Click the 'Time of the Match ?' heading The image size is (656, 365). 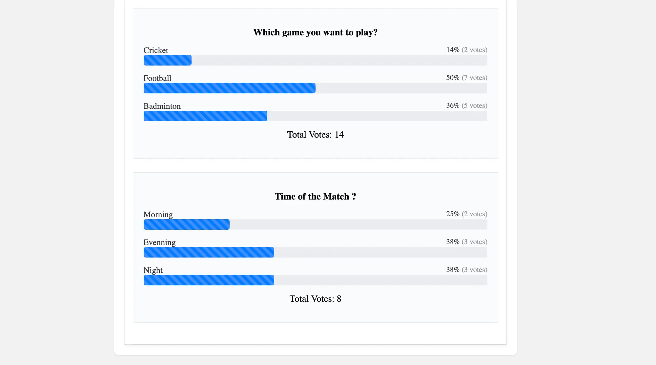tap(315, 197)
